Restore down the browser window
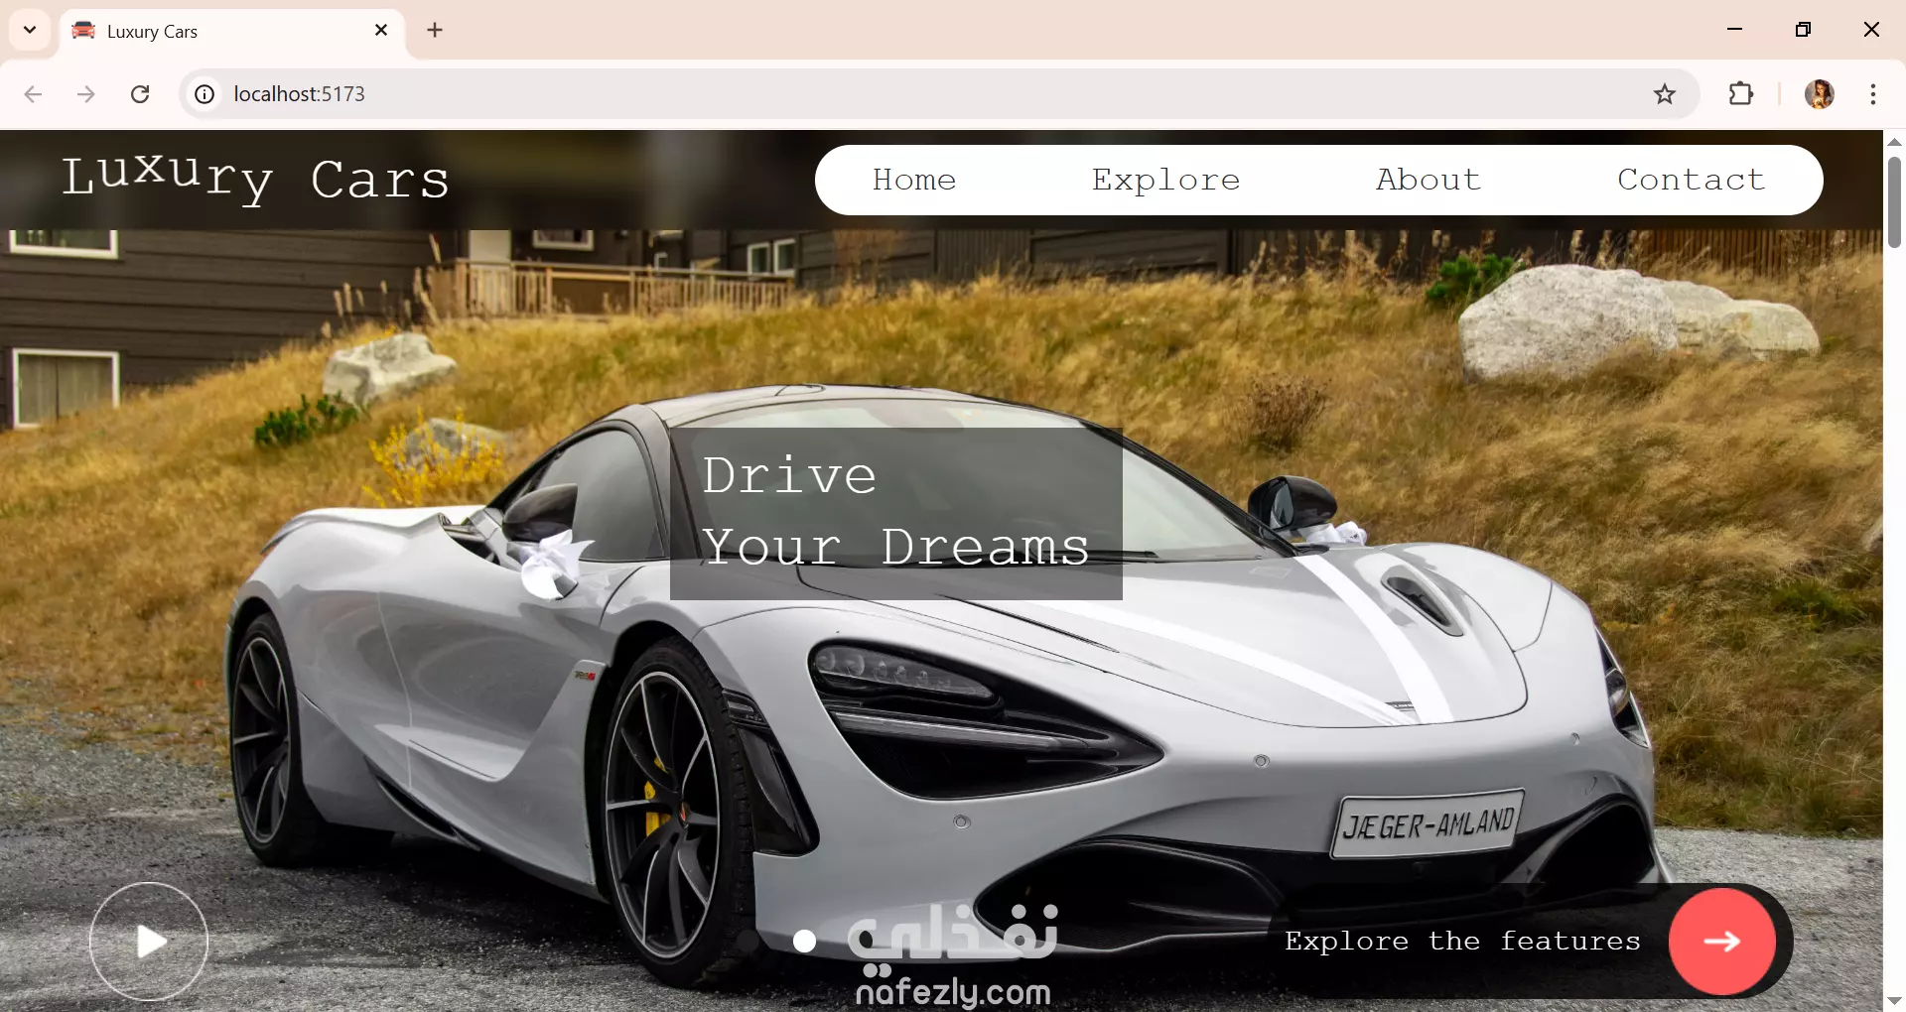 [1804, 30]
